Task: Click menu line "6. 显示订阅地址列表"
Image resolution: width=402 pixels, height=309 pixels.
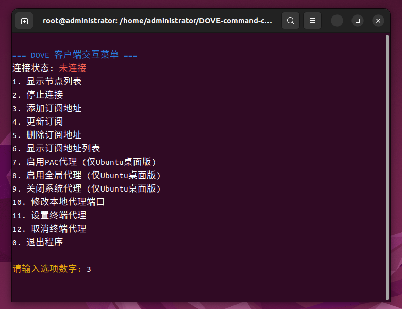Action: tap(56, 148)
